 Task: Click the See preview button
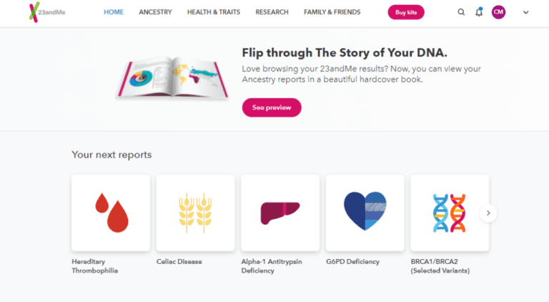272,107
